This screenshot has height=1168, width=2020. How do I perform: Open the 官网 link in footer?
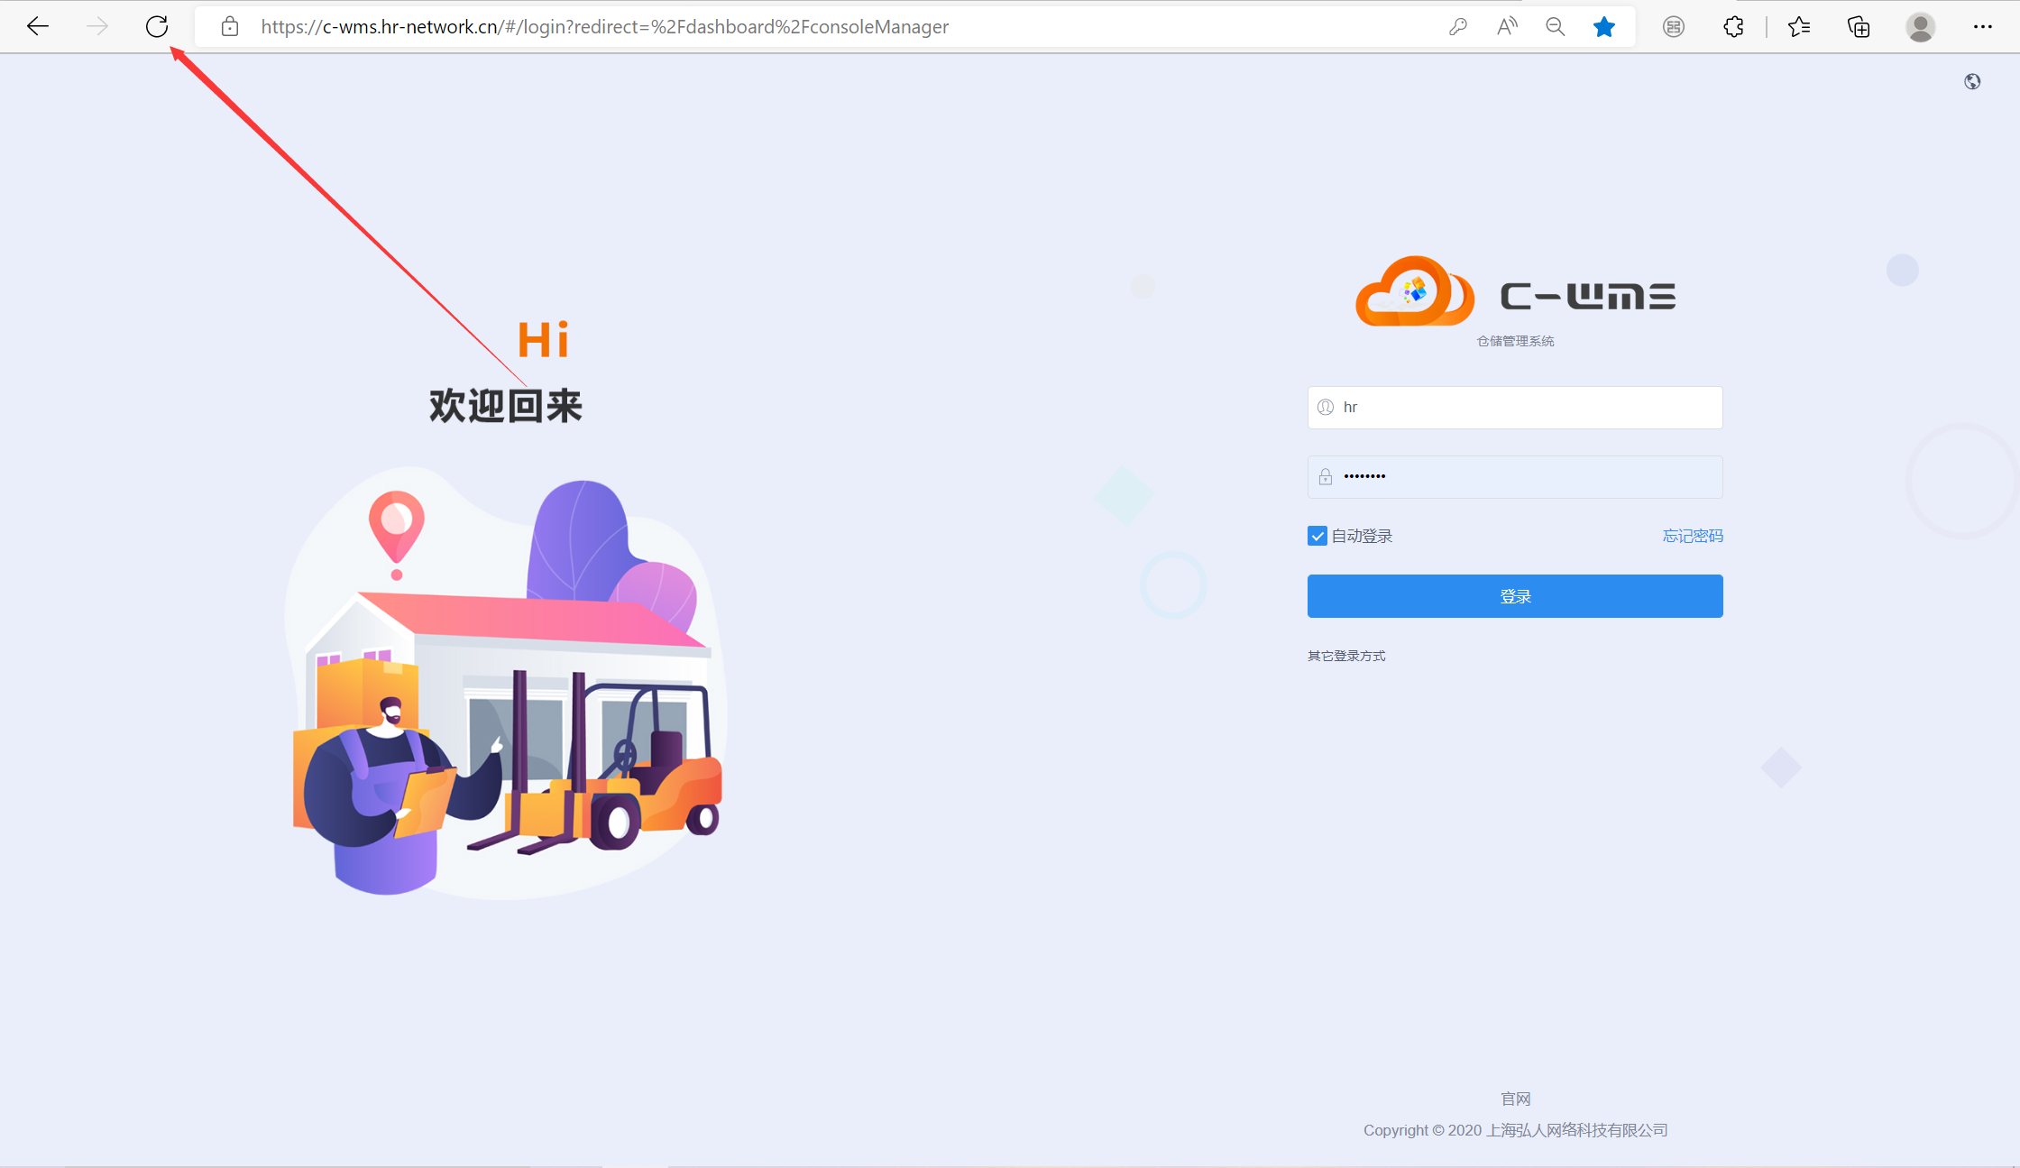[x=1515, y=1099]
